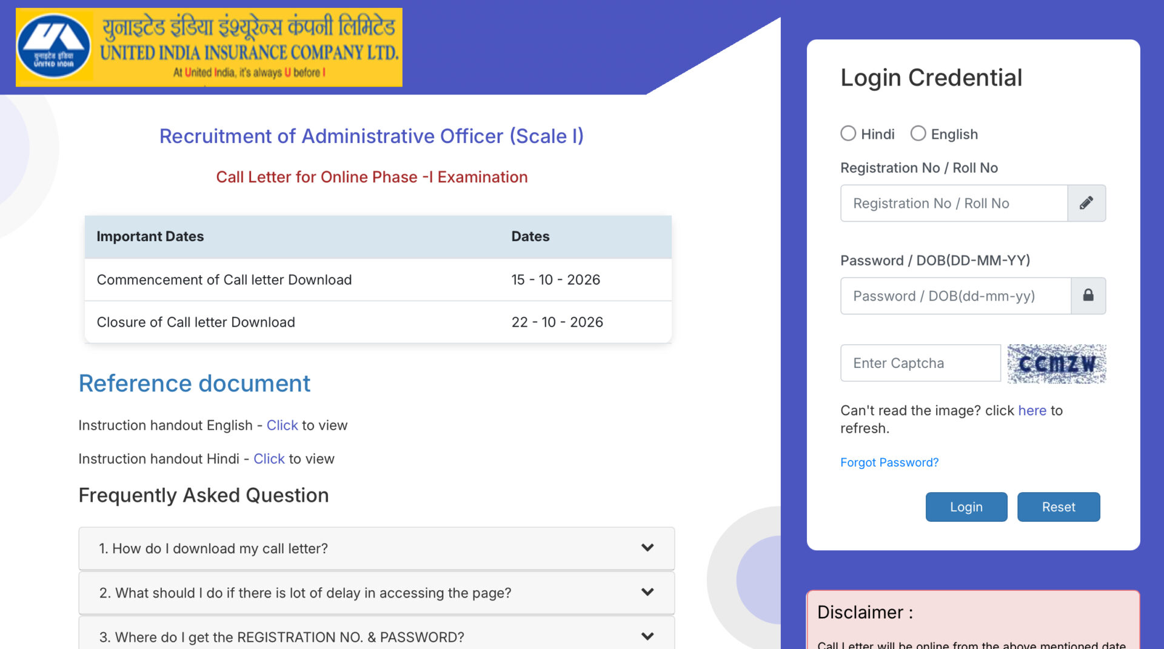Viewport: 1164px width, 649px height.
Task: Click the chevron on FAQ question 3
Action: coord(647,636)
